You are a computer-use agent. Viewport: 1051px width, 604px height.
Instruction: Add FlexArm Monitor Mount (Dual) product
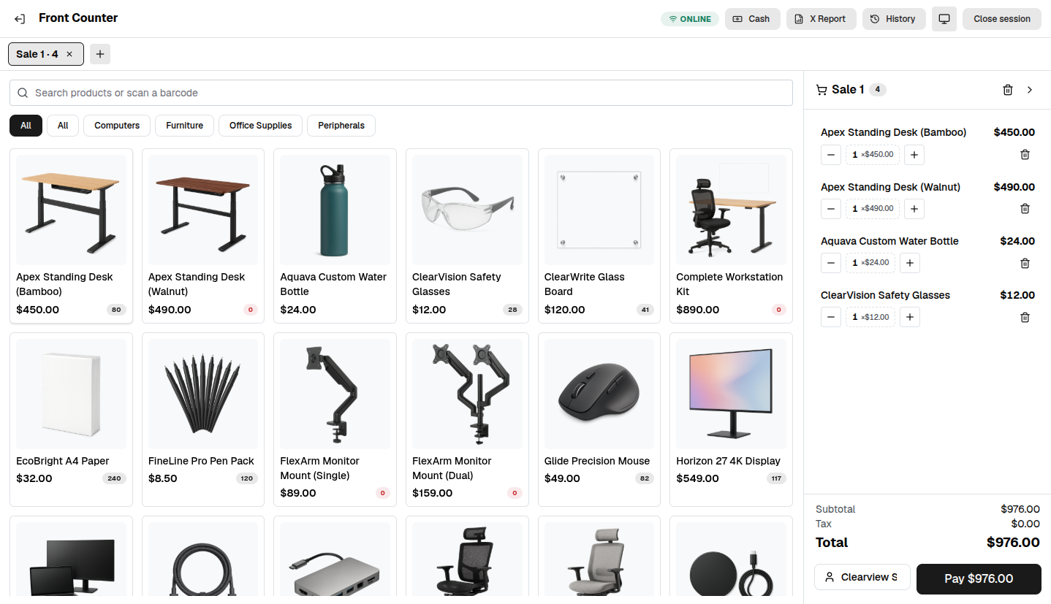click(467, 419)
